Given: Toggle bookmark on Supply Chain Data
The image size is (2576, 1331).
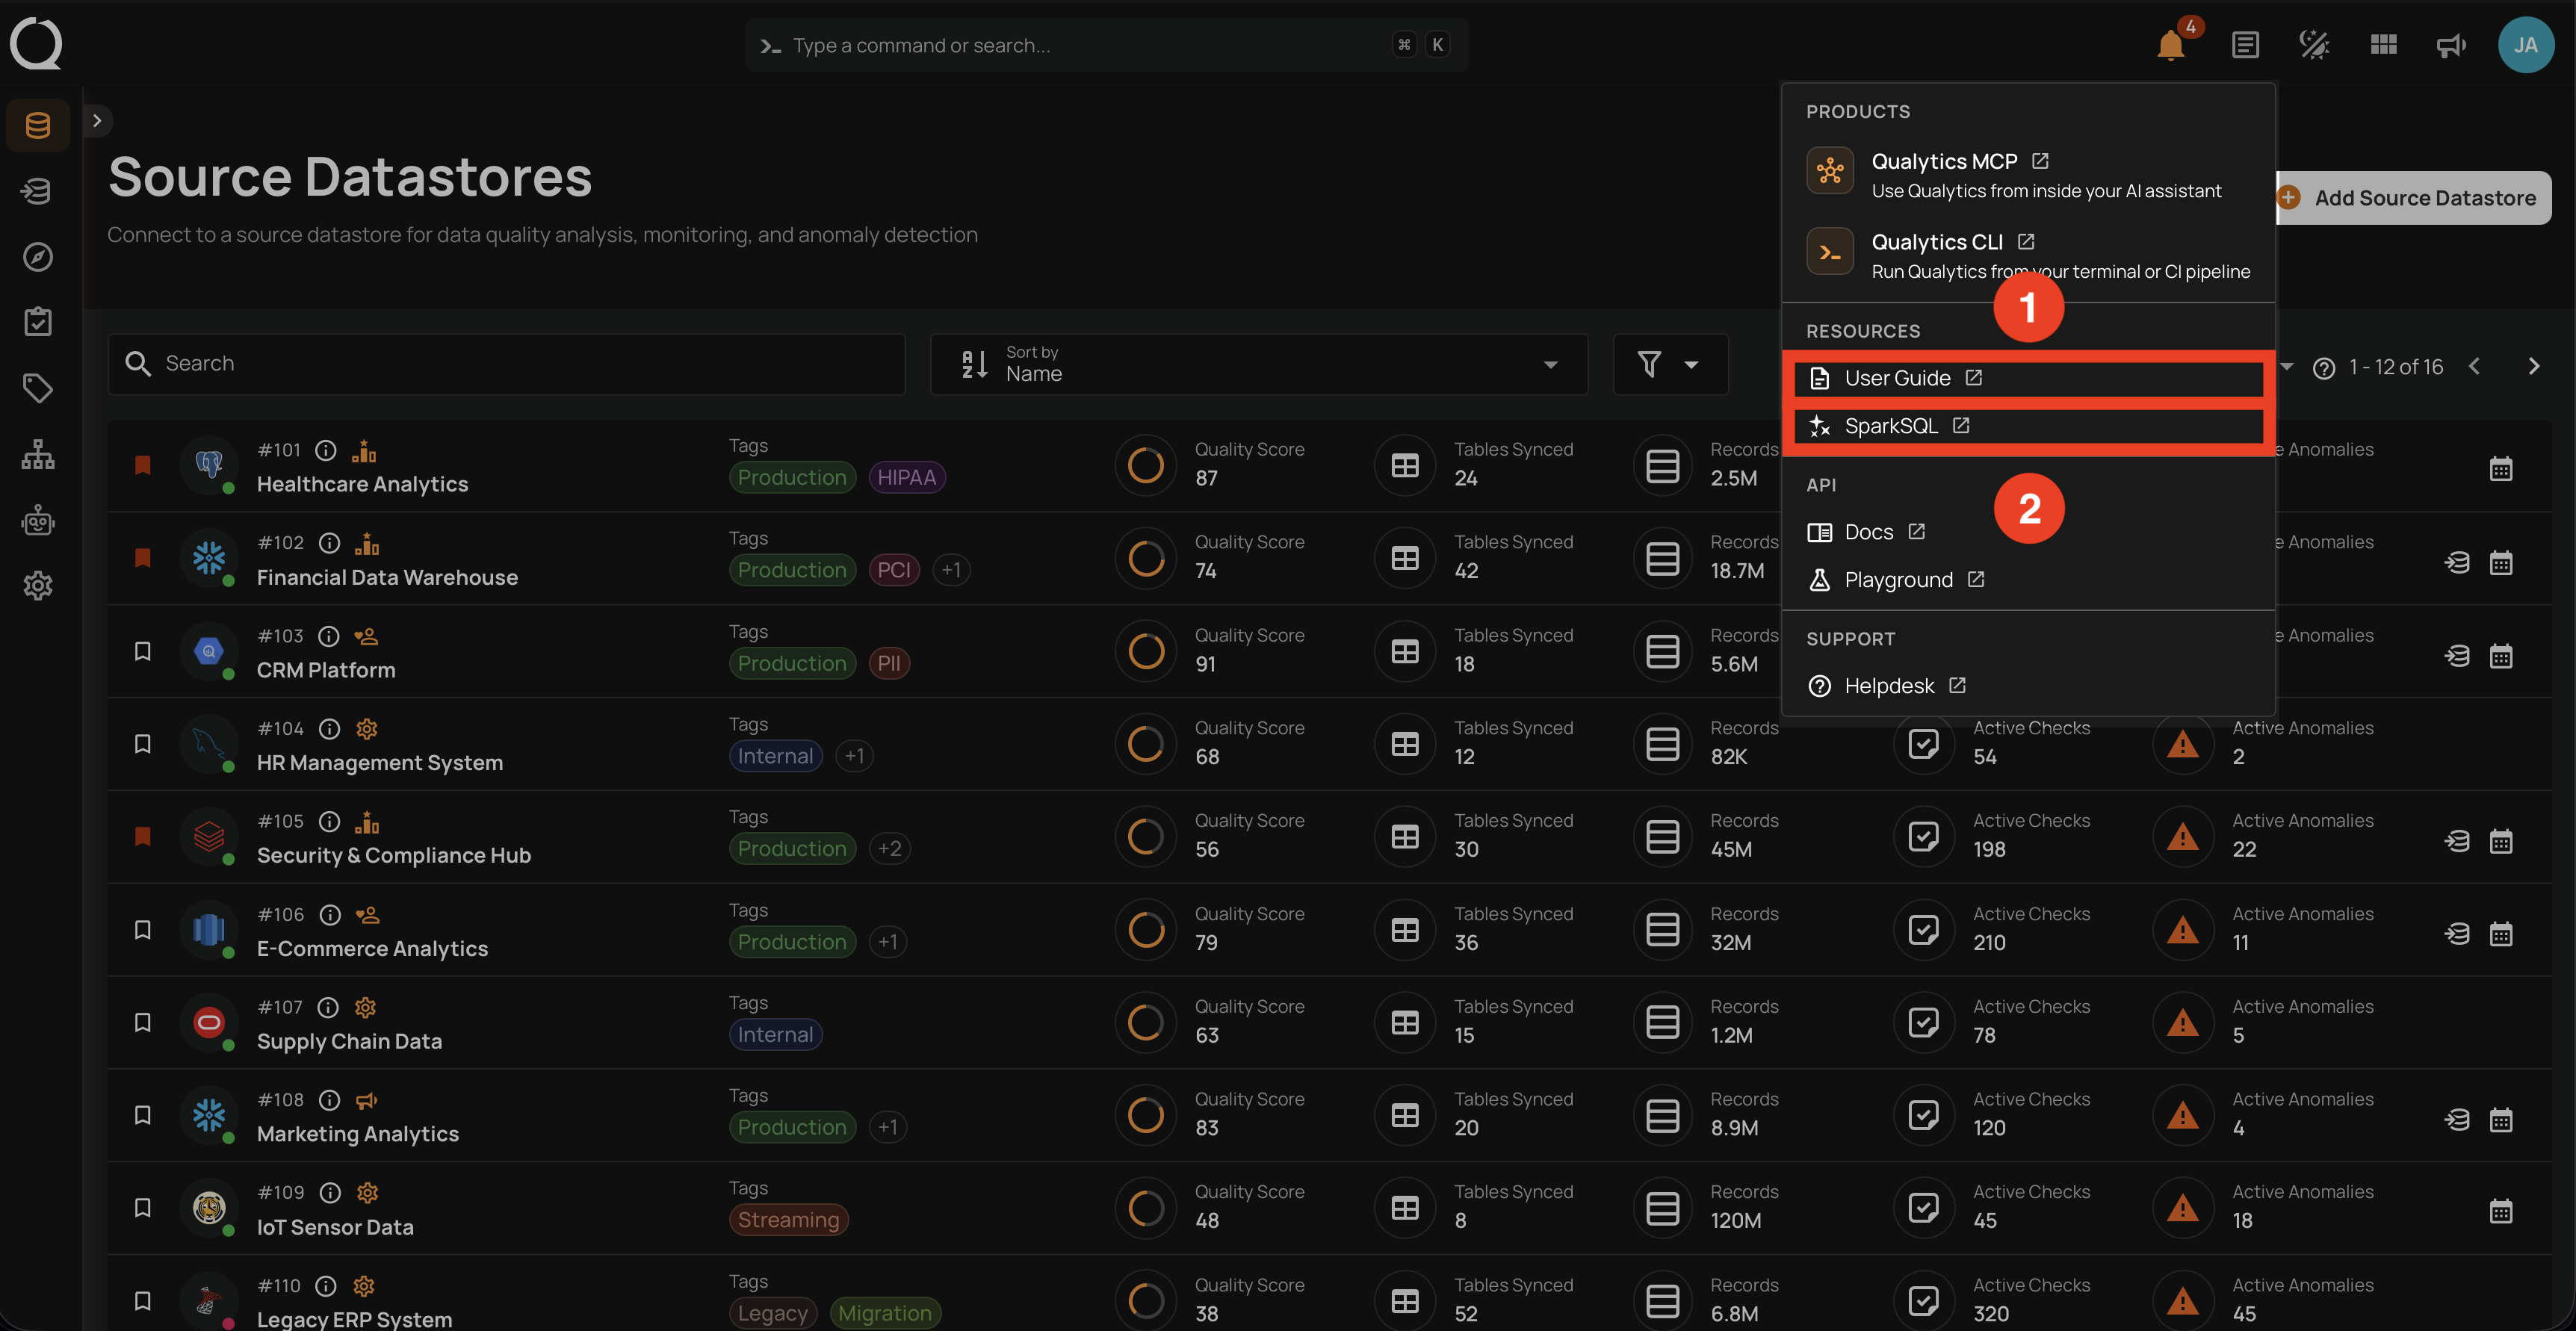Looking at the screenshot, I should (x=143, y=1022).
